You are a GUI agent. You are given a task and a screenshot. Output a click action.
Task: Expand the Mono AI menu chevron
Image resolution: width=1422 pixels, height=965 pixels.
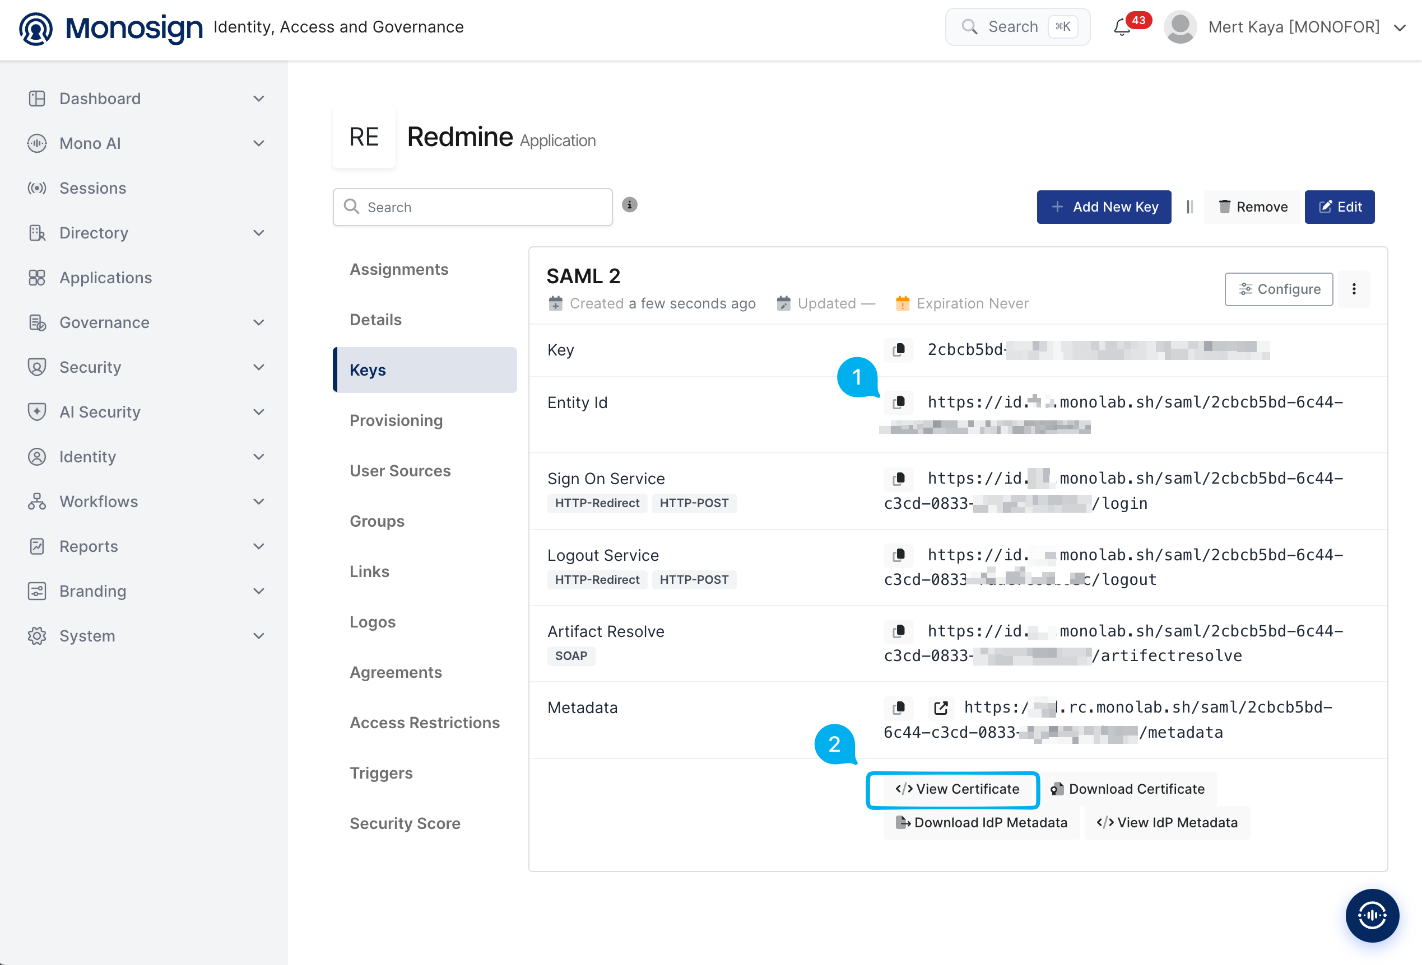[x=259, y=143]
